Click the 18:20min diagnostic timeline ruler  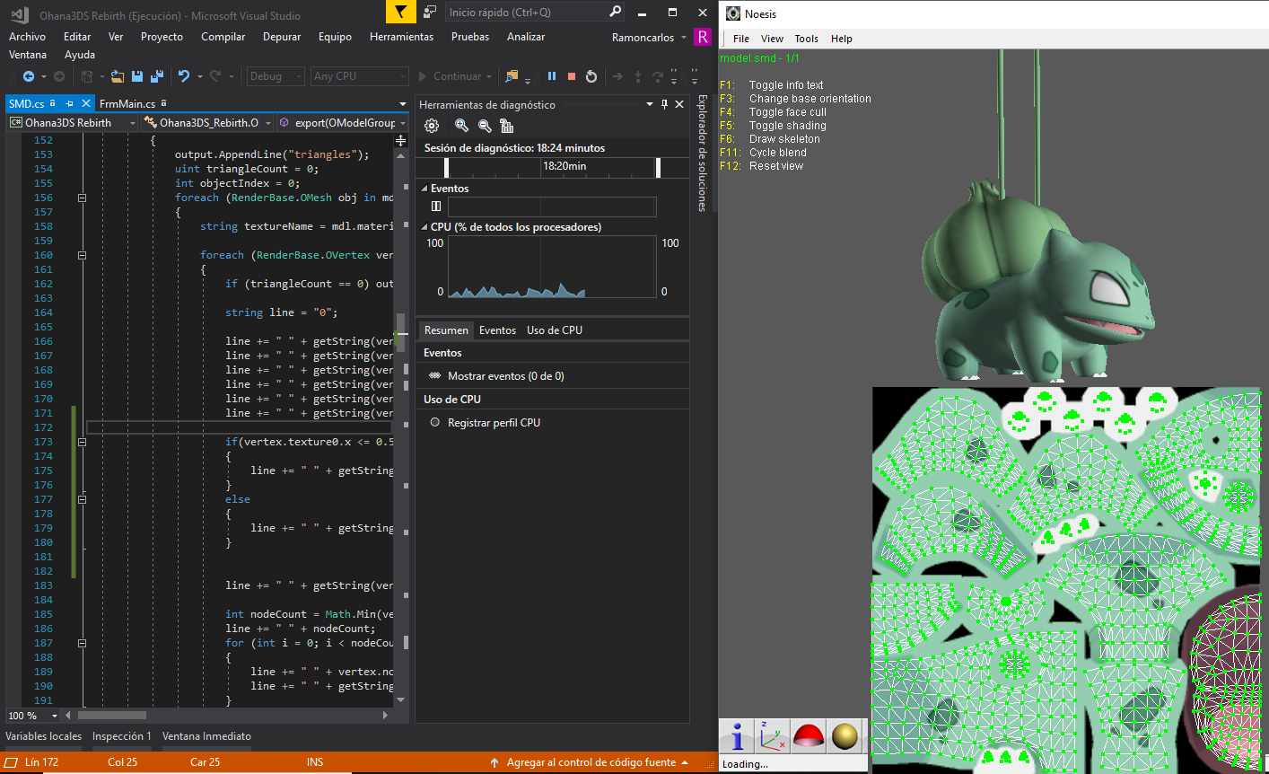[x=553, y=167]
